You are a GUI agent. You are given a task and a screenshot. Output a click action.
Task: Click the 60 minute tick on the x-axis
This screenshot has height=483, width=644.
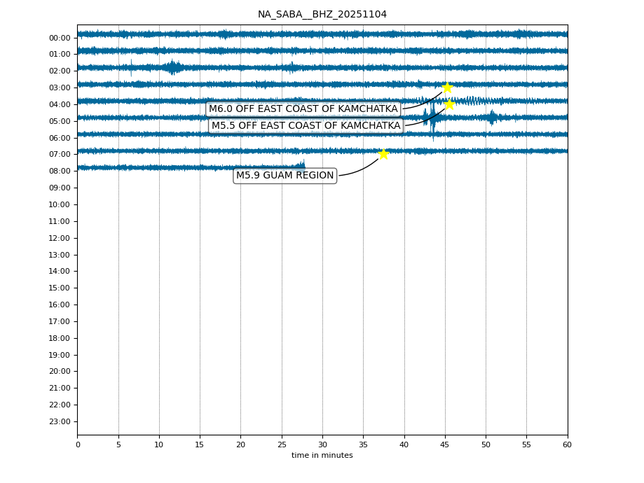tap(567, 444)
